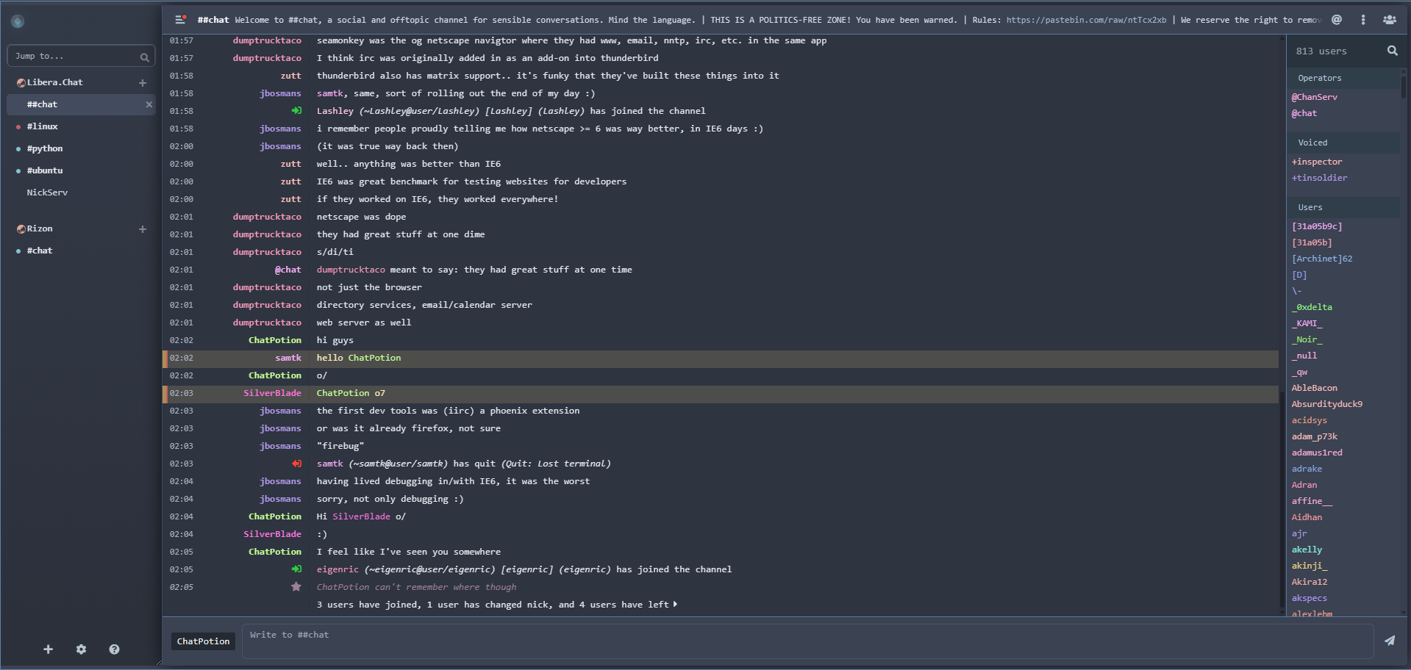Click user Absurdityduck9 in the user list
Image resolution: width=1411 pixels, height=670 pixels.
[1327, 404]
